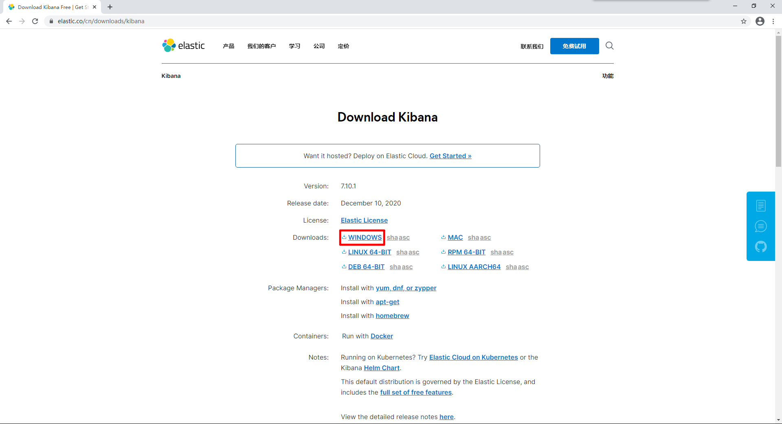Click the download icon beside LINUX 64-BIT

(344, 252)
